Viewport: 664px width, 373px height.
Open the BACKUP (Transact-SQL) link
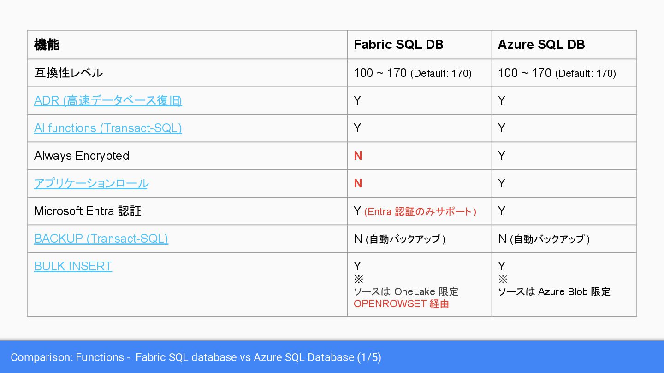101,239
